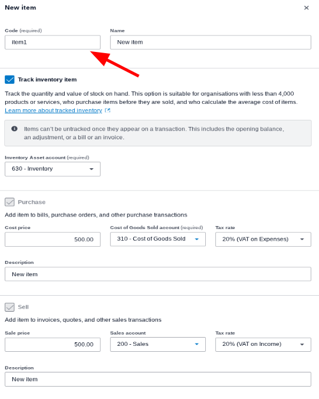Expand the 20% (VAT on Income) tax rate dropdown
Image resolution: width=319 pixels, height=399 pixels.
tap(263, 344)
